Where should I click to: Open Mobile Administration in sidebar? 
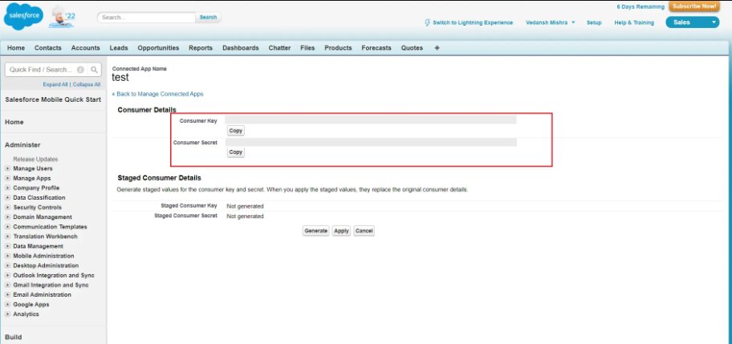tap(43, 256)
